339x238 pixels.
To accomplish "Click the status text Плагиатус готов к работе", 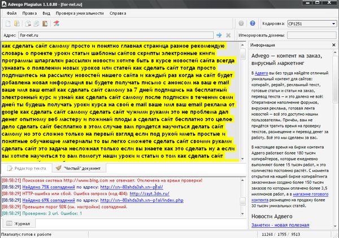I will click(27, 234).
